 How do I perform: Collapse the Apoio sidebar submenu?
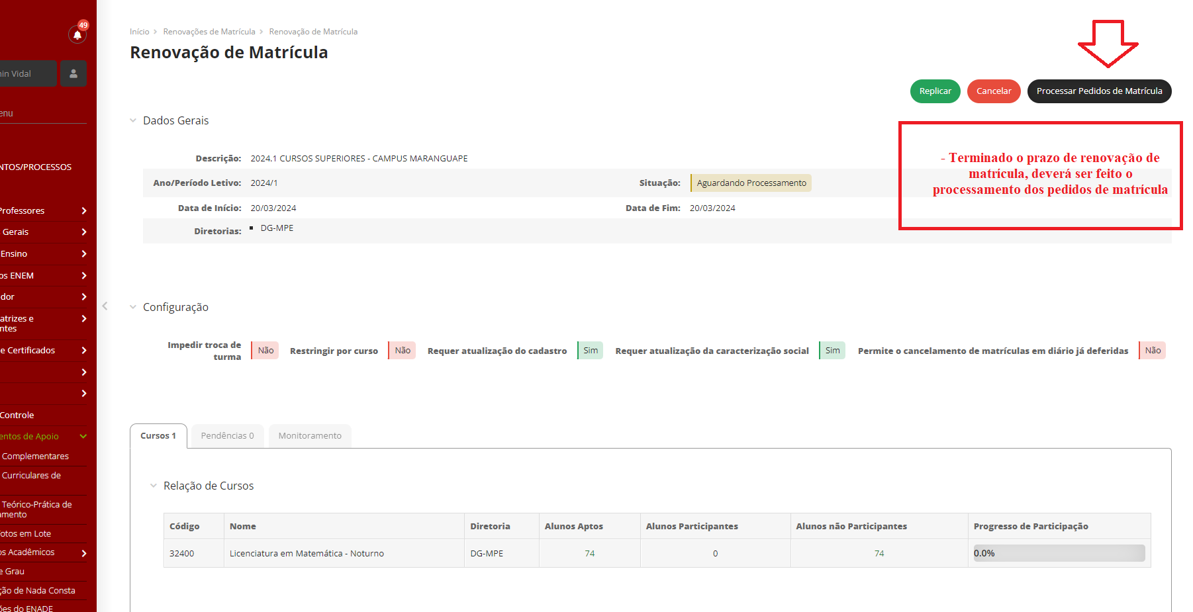pyautogui.click(x=43, y=436)
